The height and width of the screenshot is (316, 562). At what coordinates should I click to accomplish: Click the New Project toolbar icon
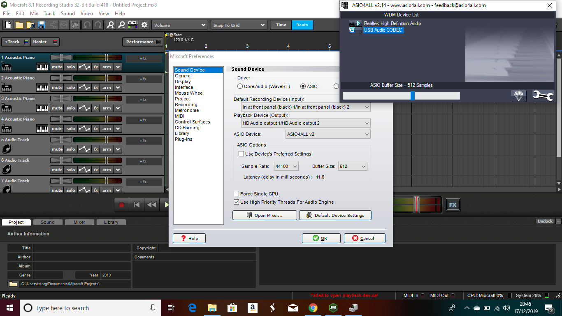pos(8,25)
